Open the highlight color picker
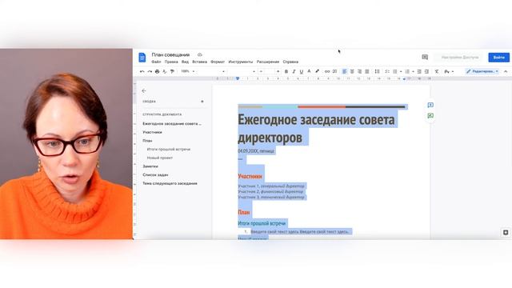Screen dimensions: 512x288 317,71
